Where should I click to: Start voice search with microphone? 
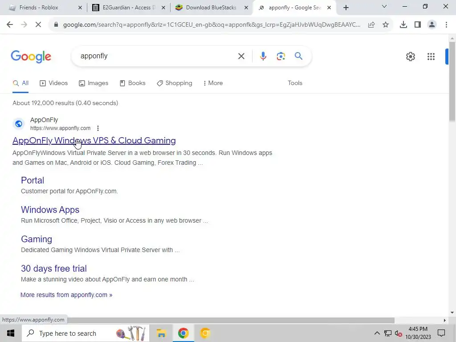click(263, 56)
